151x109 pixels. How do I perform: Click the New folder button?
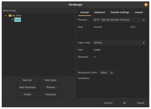pos(51,80)
